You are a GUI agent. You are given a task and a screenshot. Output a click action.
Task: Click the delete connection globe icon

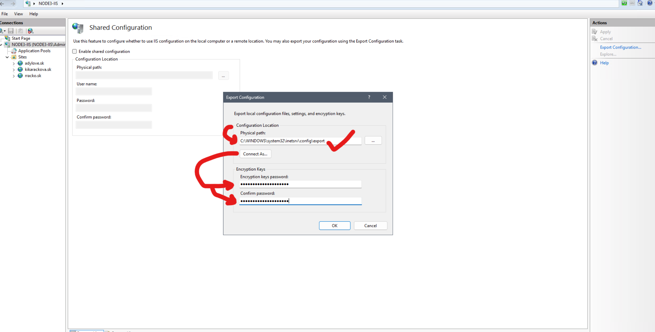(31, 31)
